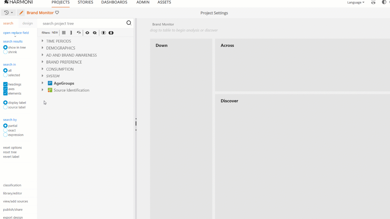Viewport: 390px width, 219px height.
Task: Expand AD AND BRAND AWARENESS node
Action: 42,55
